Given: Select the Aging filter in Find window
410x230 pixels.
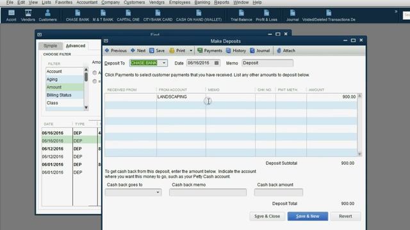Looking at the screenshot, I should (65, 79).
